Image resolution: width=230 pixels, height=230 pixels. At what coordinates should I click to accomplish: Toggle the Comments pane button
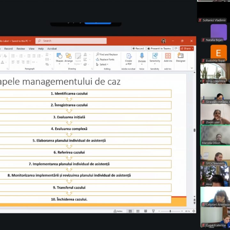click(x=176, y=49)
